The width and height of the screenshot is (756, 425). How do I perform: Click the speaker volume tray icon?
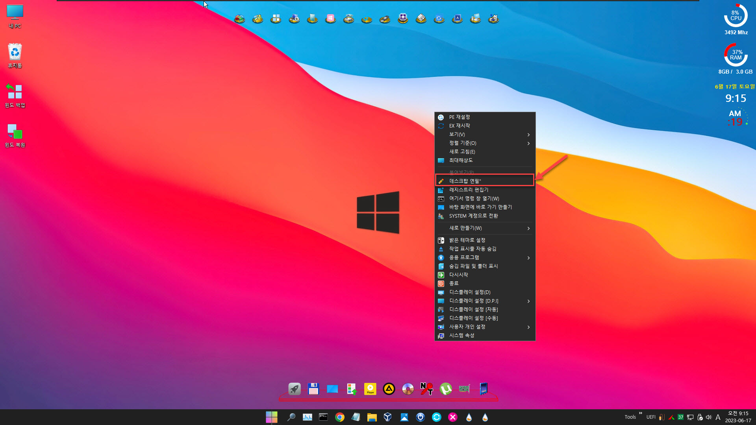[709, 417]
